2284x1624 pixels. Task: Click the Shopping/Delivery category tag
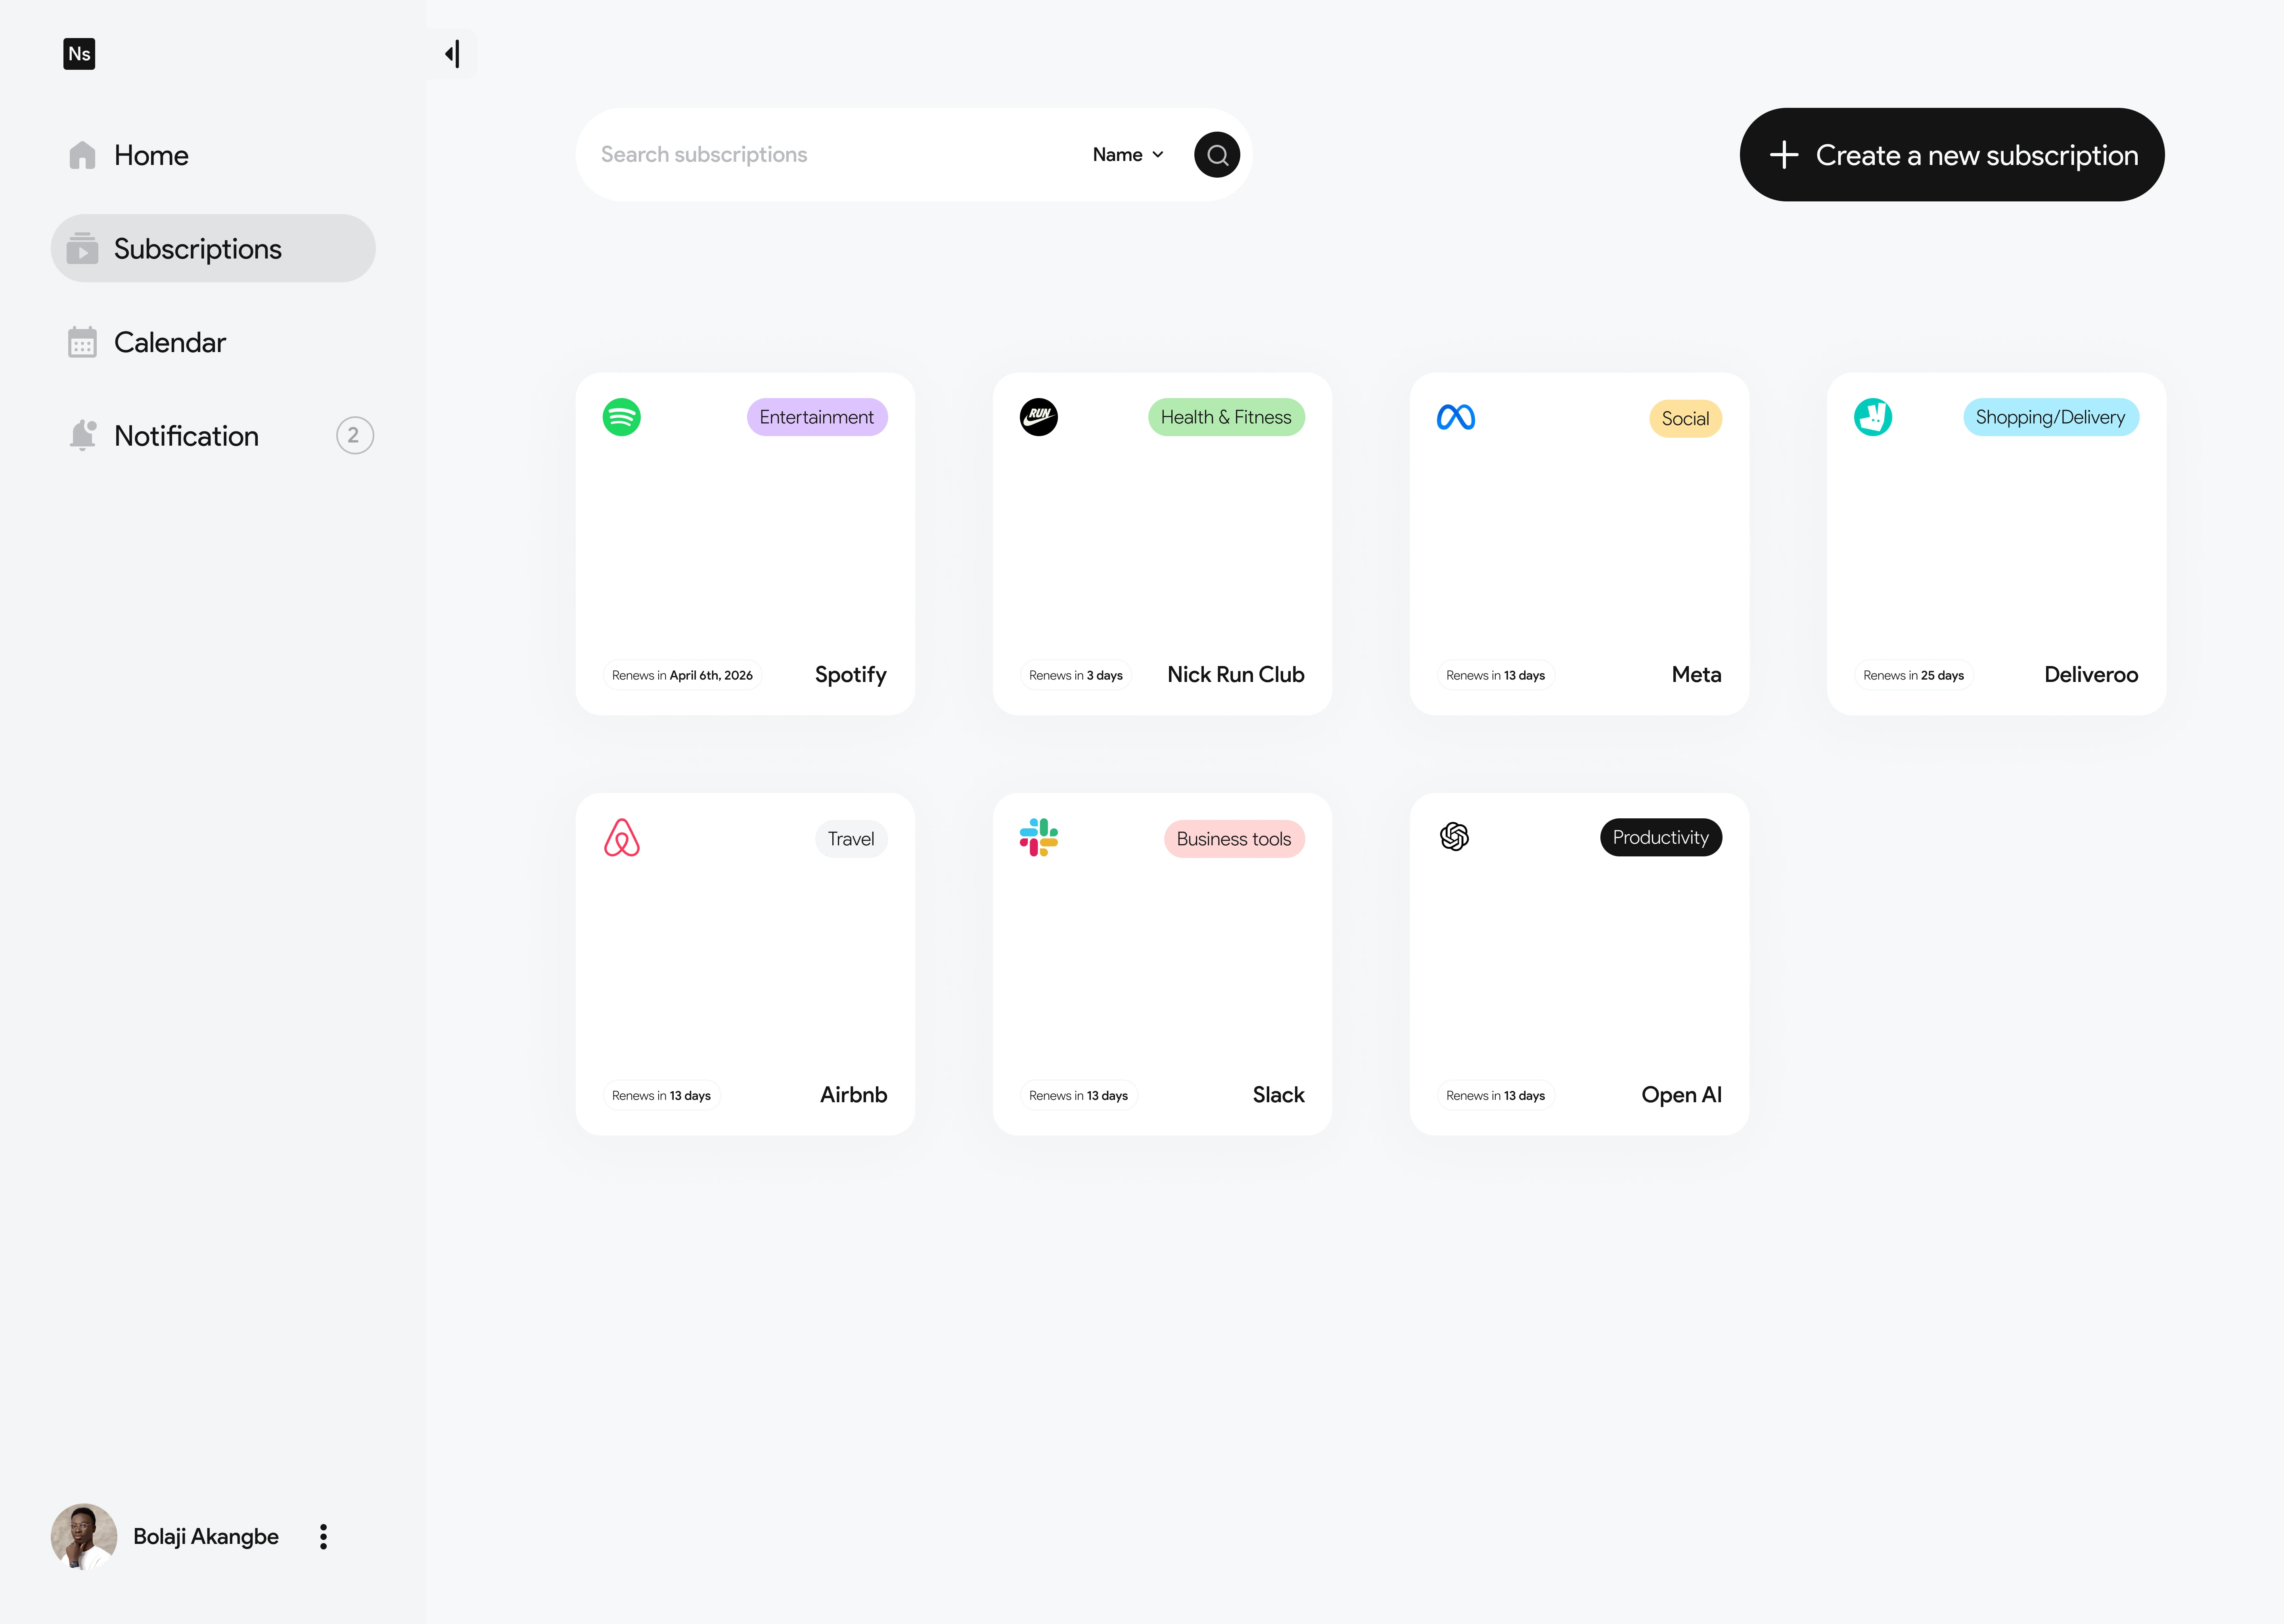coord(2050,417)
